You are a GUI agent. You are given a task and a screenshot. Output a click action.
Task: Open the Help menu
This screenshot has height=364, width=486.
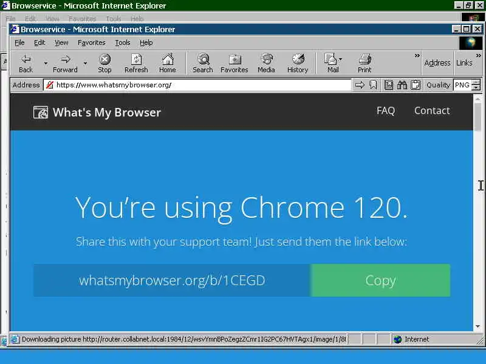(146, 42)
